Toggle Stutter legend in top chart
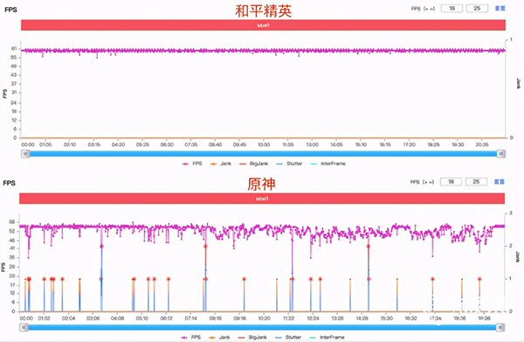Screen dimensions: 524x342 point(289,164)
